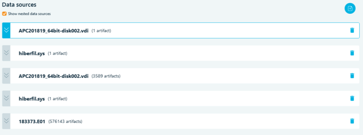Expand the 183373.E01 data source

6,121
